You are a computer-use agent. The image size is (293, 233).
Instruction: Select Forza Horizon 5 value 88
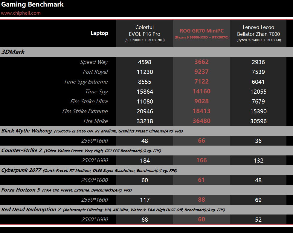(x=202, y=200)
